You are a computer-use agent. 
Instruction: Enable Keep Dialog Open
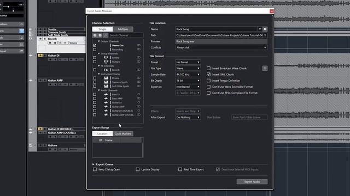[95, 169]
